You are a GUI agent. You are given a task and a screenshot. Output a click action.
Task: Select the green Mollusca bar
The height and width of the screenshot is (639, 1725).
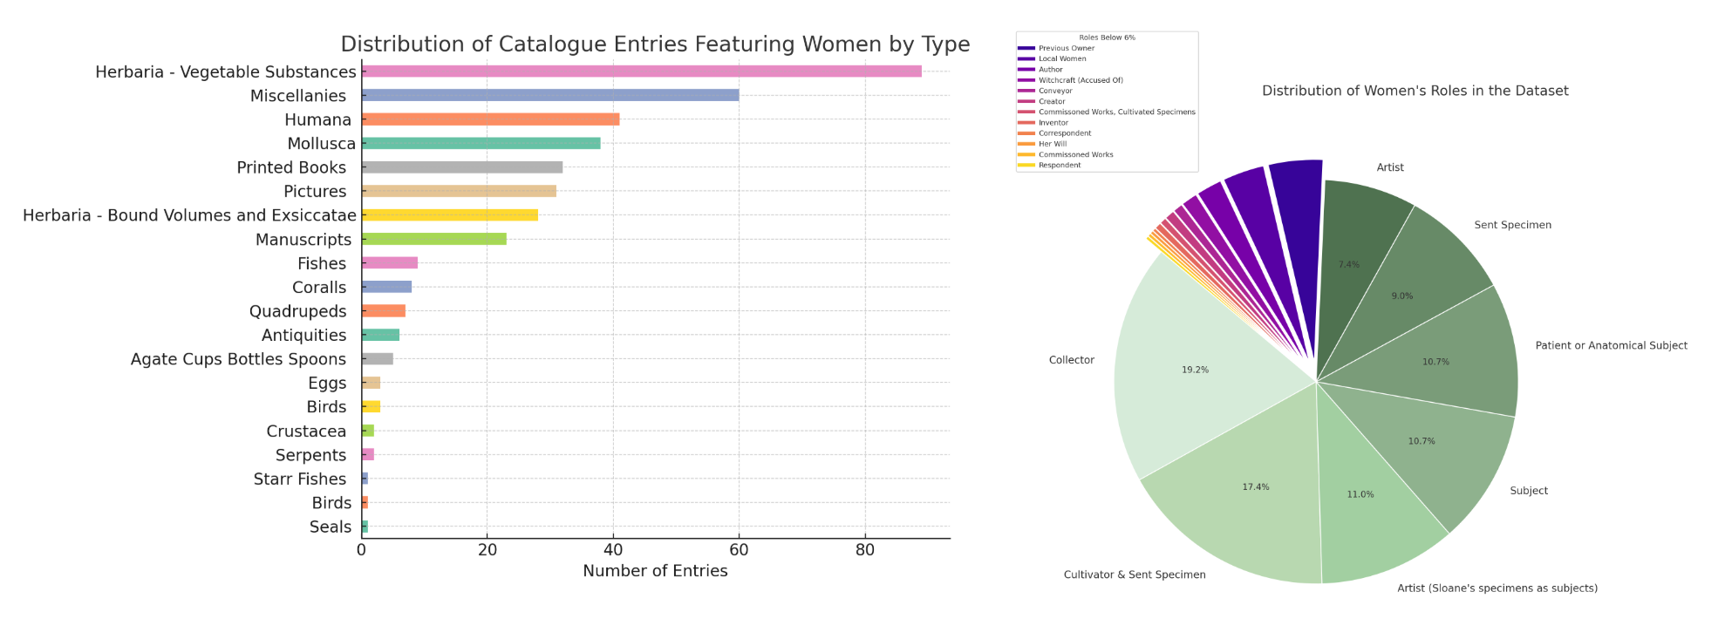point(481,143)
